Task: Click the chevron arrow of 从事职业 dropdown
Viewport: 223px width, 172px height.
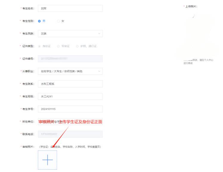Action: (99, 71)
